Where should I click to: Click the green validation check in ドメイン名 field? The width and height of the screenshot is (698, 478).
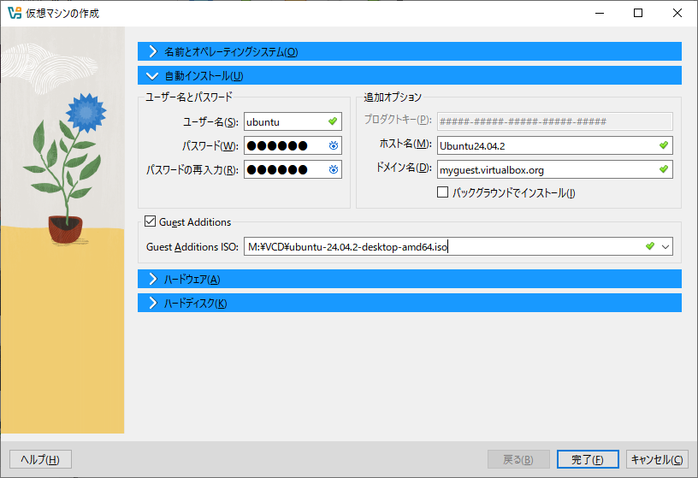click(664, 169)
